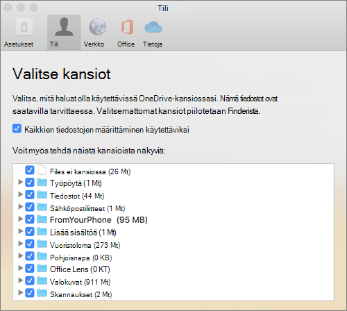Select the Pohjoisnapa (0 KB) label
Viewport: 347px width, 311px height.
(x=81, y=258)
